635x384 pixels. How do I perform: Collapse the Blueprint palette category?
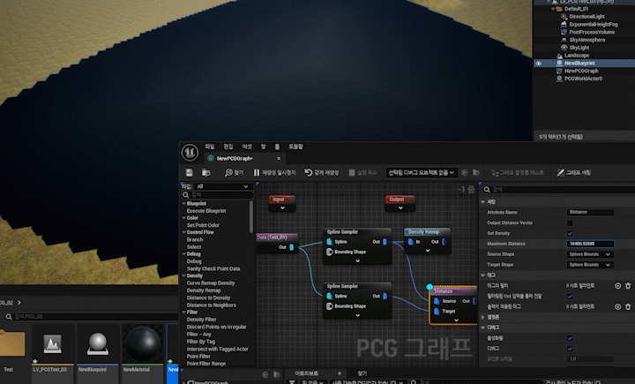pos(184,204)
